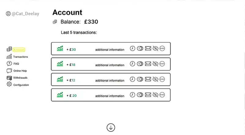Click the envelope icon on the £30 transaction

pyautogui.click(x=148, y=48)
